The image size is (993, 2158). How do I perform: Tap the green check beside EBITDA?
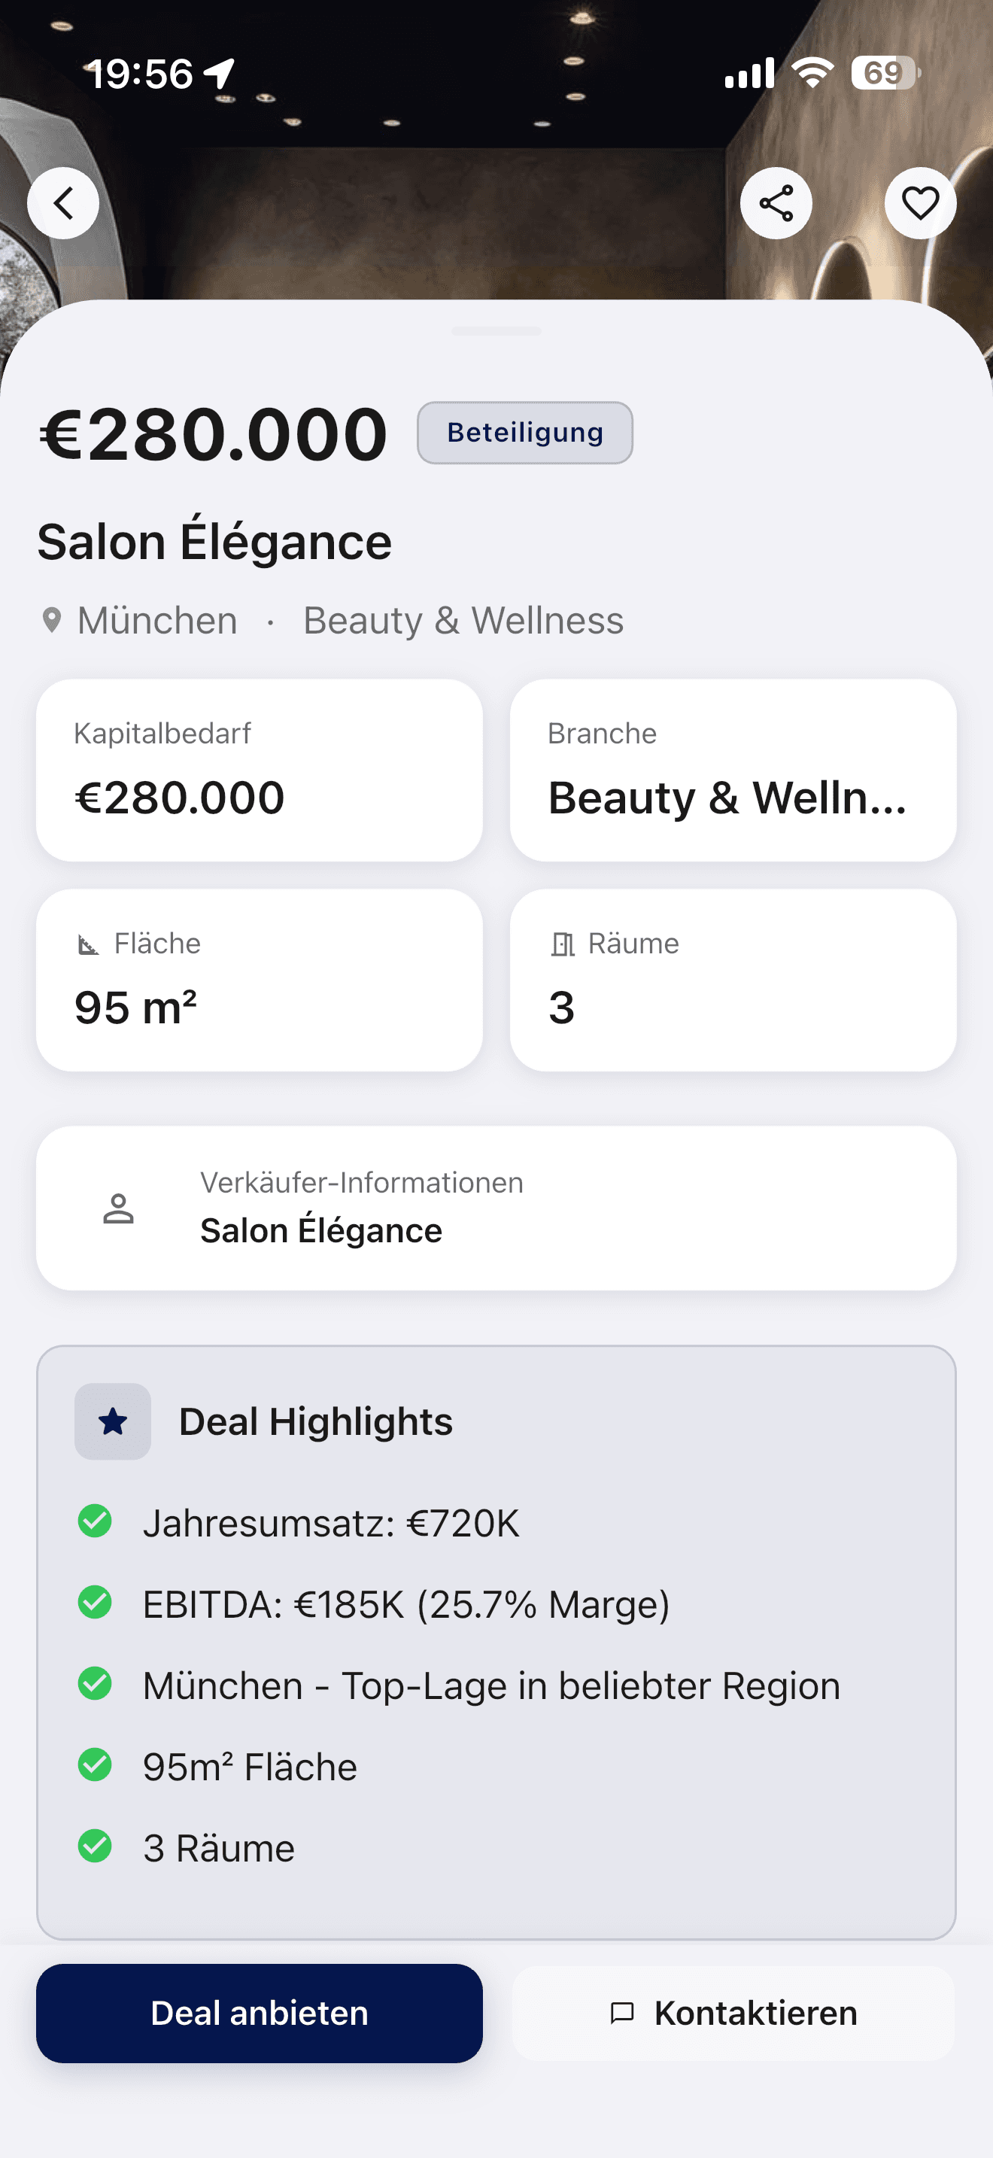[95, 1603]
